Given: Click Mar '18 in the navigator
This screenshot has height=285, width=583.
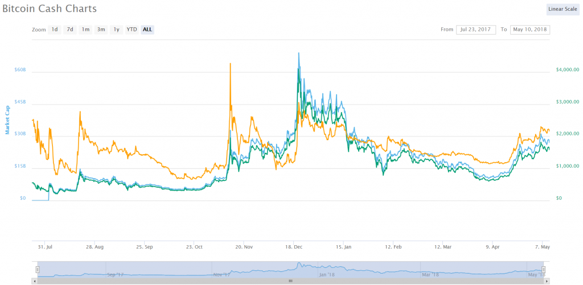Looking at the screenshot, I should click(x=430, y=275).
